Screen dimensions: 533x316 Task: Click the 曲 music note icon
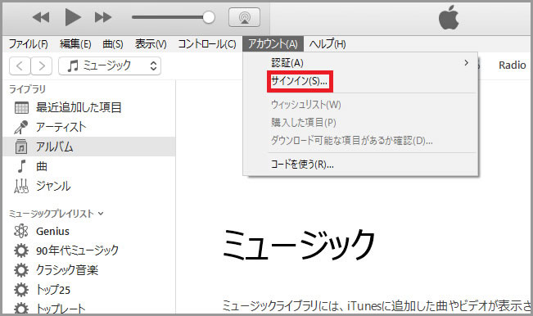click(x=21, y=166)
